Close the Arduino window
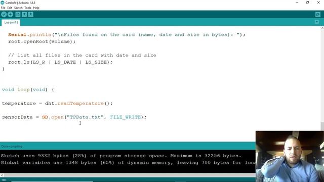The width and height of the screenshot is (324, 182). [x=318, y=3]
